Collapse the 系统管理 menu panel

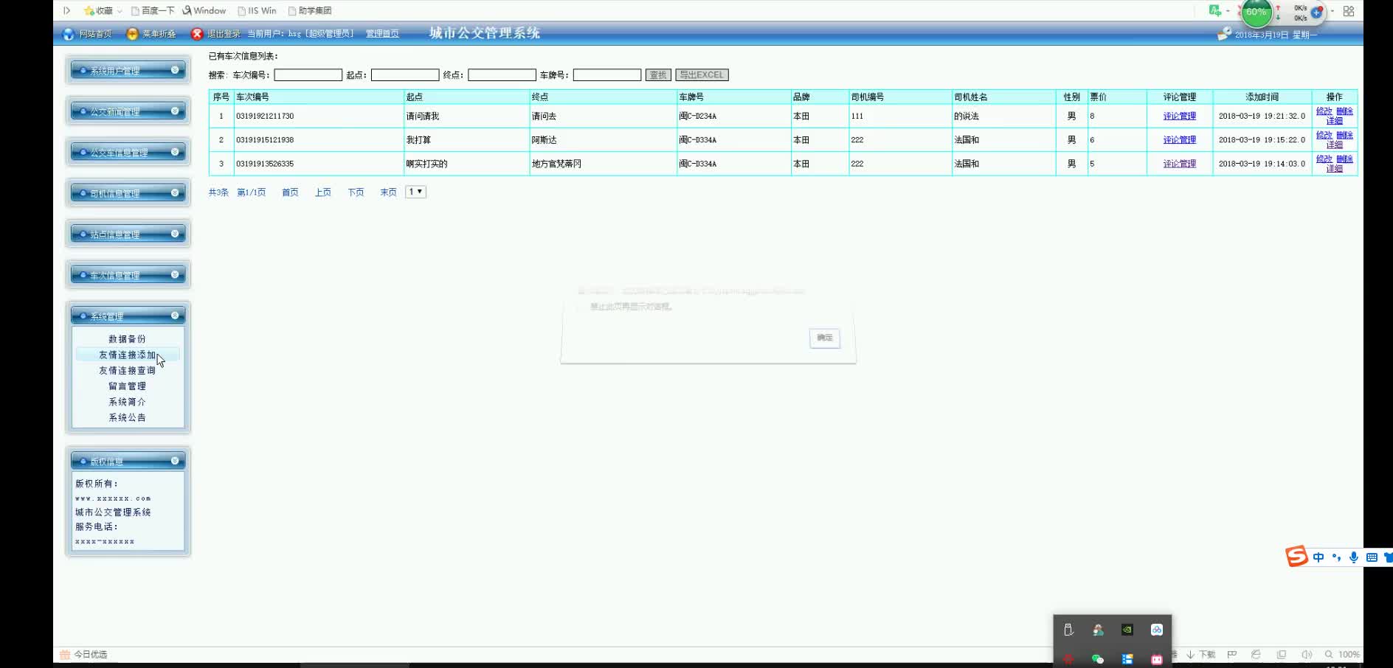click(x=128, y=316)
